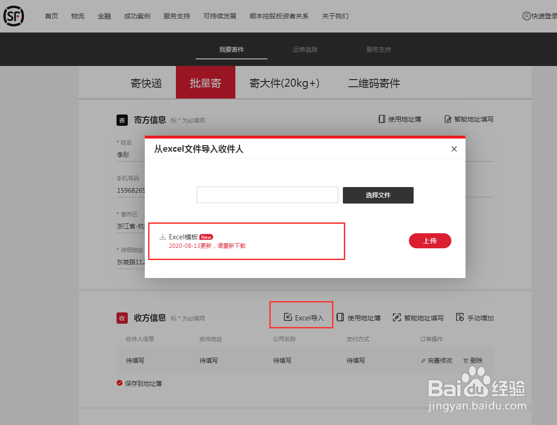Image resolution: width=557 pixels, height=425 pixels.
Task: Download the updated Excel模板 via the link
Action: pos(184,237)
